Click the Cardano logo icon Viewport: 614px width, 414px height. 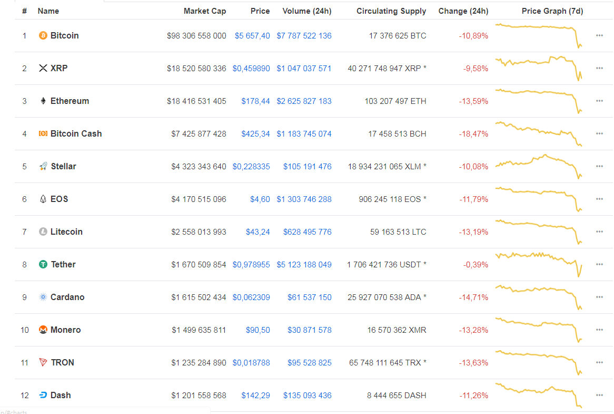click(43, 297)
